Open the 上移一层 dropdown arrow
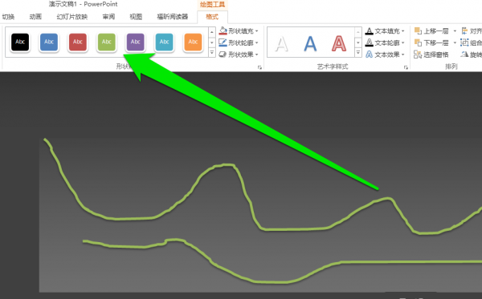482x299 pixels. (x=455, y=31)
